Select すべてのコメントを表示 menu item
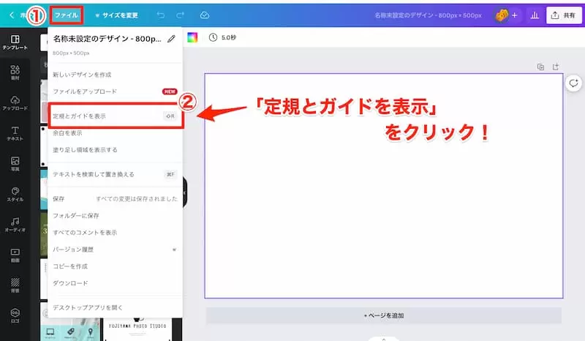The height and width of the screenshot is (341, 585). coord(116,232)
